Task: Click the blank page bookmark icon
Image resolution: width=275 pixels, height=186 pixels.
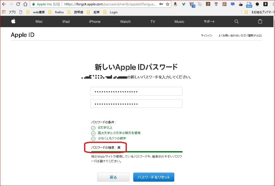Action: point(21,12)
